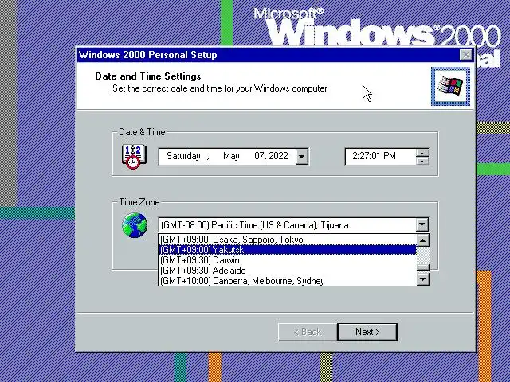Choose (GMT+09:00) Osaka, Sapporo, Tokyo
This screenshot has width=510, height=382.
click(287, 240)
